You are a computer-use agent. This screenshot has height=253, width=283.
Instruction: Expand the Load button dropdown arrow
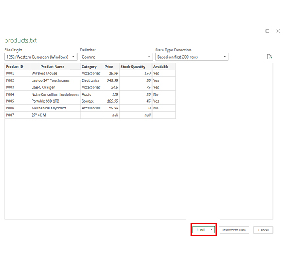pyautogui.click(x=211, y=230)
